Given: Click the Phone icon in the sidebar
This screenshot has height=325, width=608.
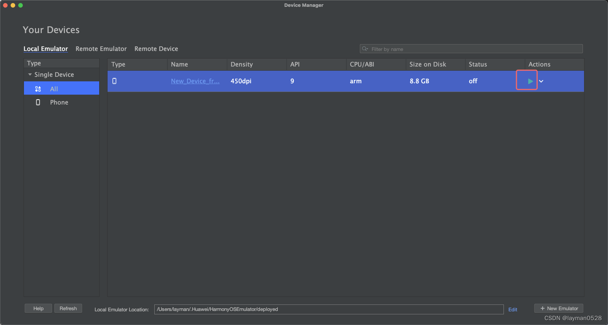Looking at the screenshot, I should [x=38, y=102].
